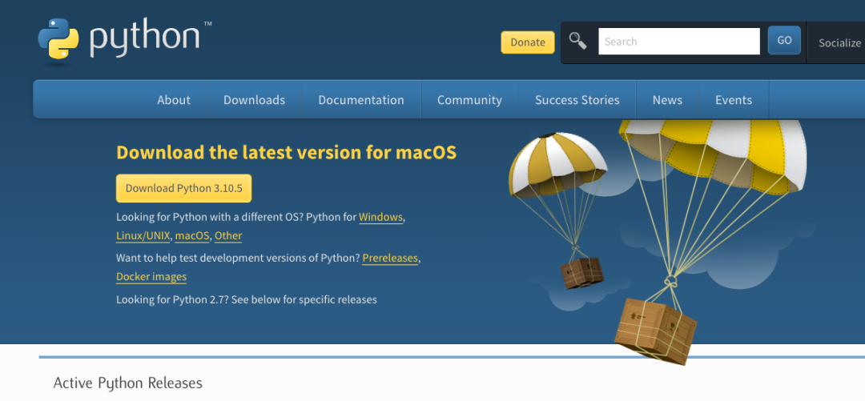Follow the Windows download link

click(x=380, y=217)
